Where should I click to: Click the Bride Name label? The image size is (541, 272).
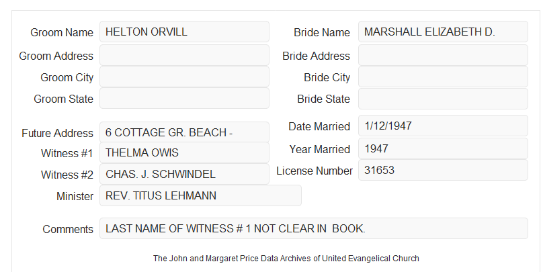point(322,32)
